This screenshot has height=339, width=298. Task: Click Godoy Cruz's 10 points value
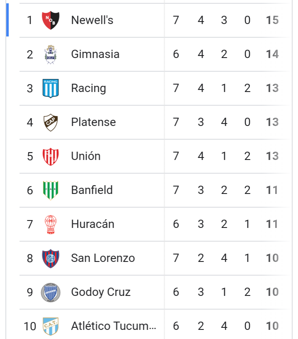[272, 292]
